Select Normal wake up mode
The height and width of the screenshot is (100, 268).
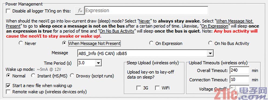coord(8,76)
